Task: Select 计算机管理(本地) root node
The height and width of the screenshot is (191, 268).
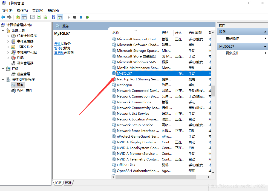Action: pyautogui.click(x=19, y=25)
